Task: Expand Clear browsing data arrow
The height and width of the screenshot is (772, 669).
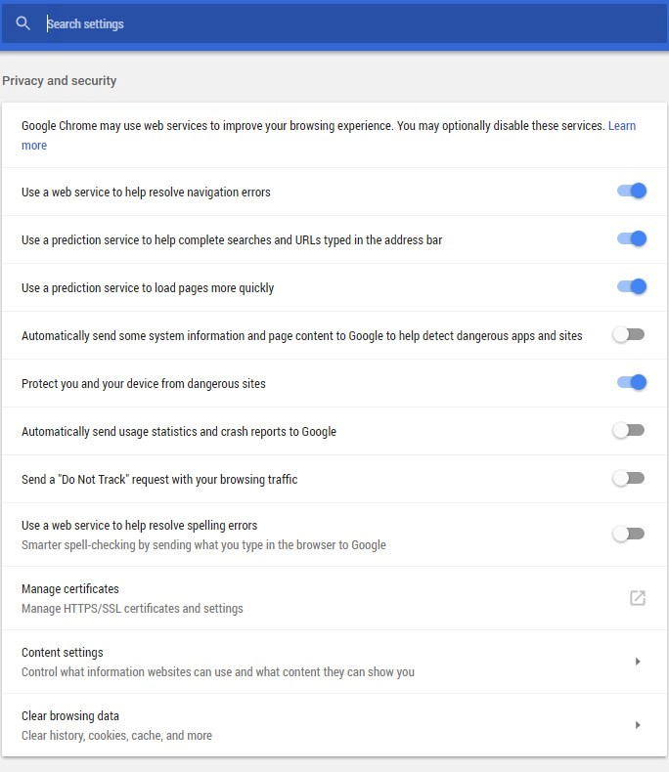Action: pyautogui.click(x=638, y=725)
